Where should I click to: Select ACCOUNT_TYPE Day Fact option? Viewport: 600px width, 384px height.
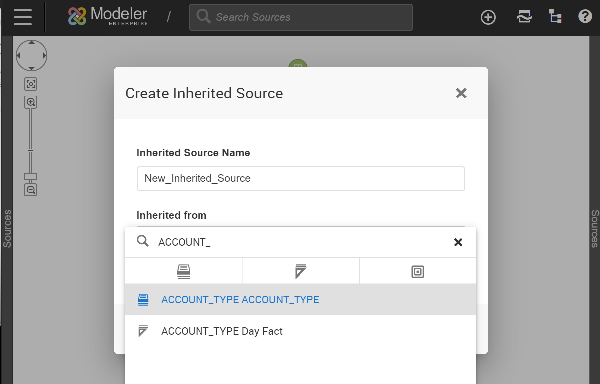pyautogui.click(x=222, y=331)
